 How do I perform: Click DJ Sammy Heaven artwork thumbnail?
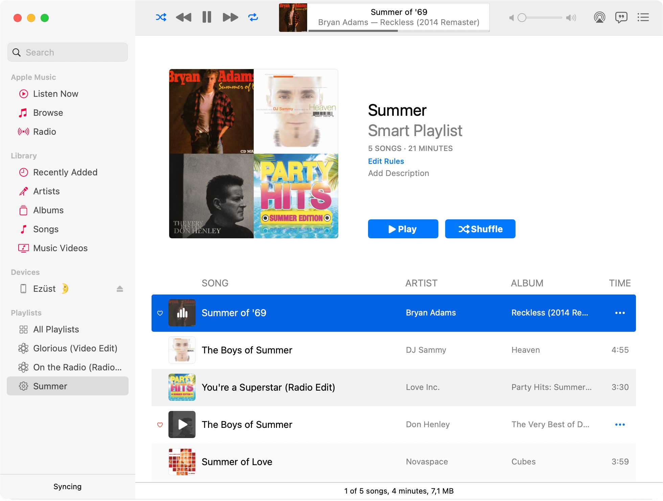pyautogui.click(x=182, y=350)
